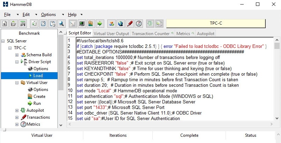This screenshot has width=281, height=143.
Task: Expand the Schema Build node
Action: (x=17, y=55)
